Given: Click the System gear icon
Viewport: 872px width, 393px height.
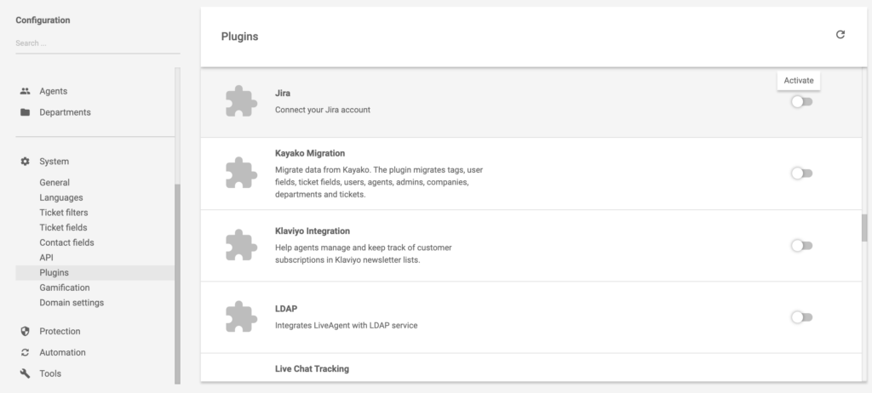Looking at the screenshot, I should click(x=25, y=162).
